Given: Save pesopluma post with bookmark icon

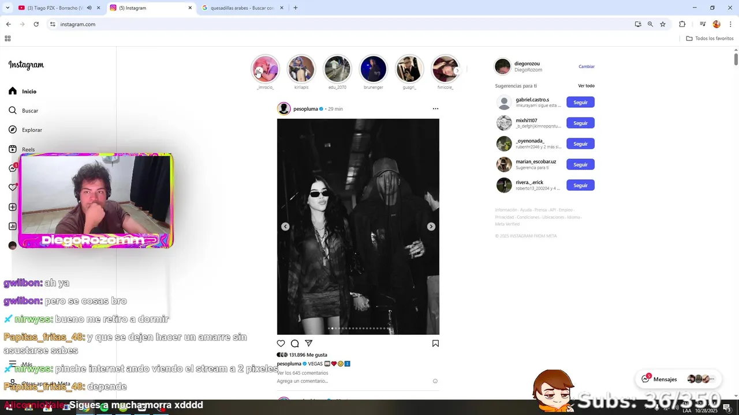Looking at the screenshot, I should click(435, 344).
